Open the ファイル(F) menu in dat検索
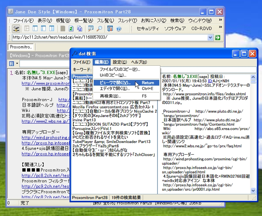This screenshot has height=216, width=262. pos(82,62)
